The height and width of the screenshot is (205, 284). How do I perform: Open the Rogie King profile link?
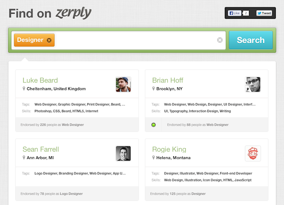[169, 149]
